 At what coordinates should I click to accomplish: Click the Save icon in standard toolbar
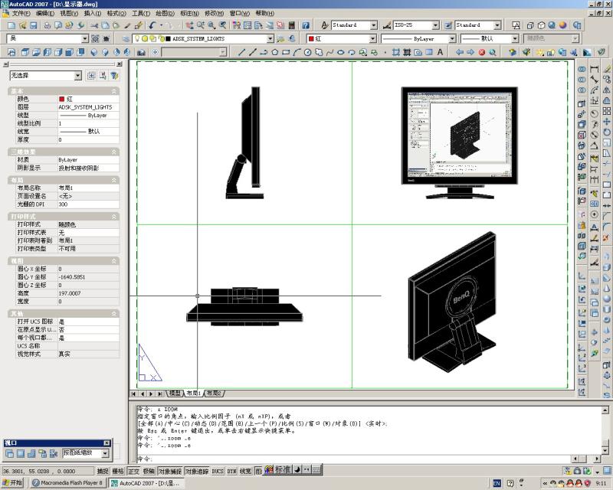pyautogui.click(x=33, y=25)
